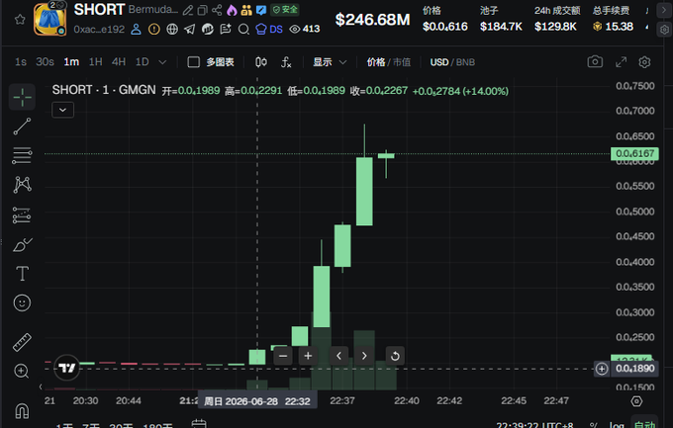Enter fullscreen chart mode
Image resolution: width=673 pixels, height=428 pixels.
(x=621, y=62)
